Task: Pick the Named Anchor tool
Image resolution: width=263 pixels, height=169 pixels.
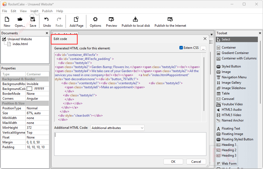Action: coord(230,120)
